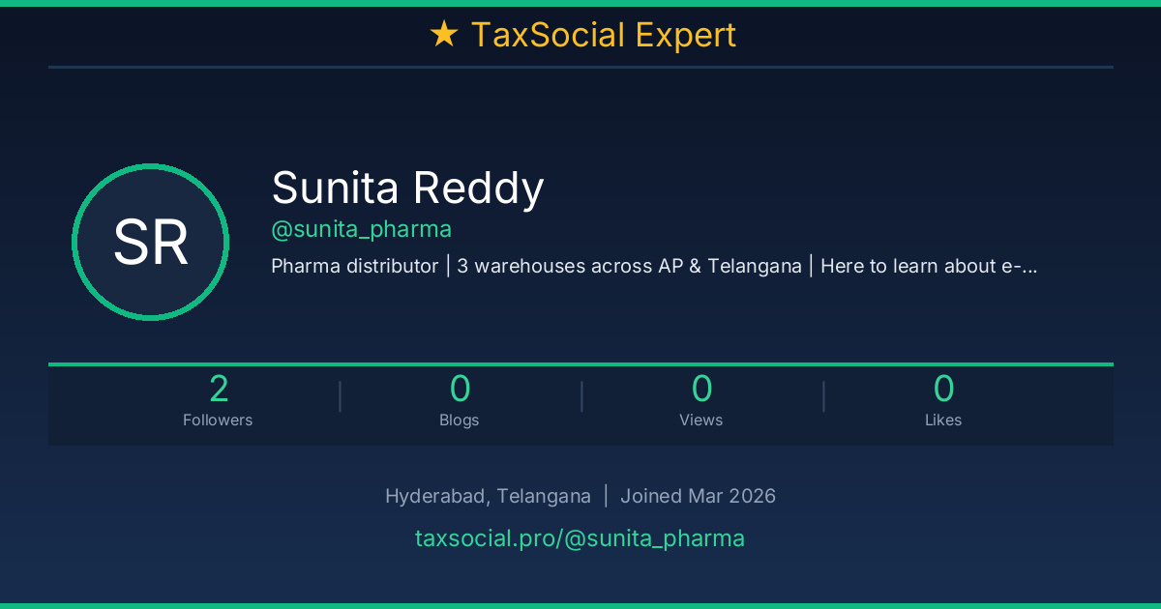Open the taxsocial.pro/@sunita_pharma profile link
Viewport: 1161px width, 609px height.
tap(580, 538)
